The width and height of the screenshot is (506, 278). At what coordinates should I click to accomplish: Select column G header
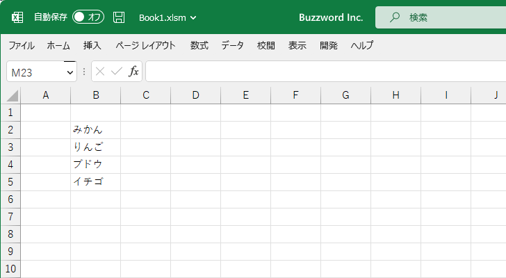coord(345,95)
